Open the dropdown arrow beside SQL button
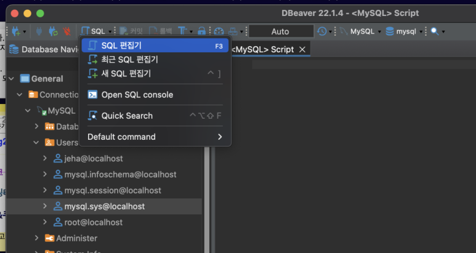Image resolution: width=476 pixels, height=253 pixels. point(110,31)
